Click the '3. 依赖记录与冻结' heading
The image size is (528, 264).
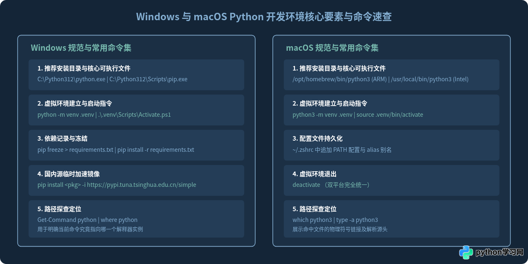click(x=61, y=139)
